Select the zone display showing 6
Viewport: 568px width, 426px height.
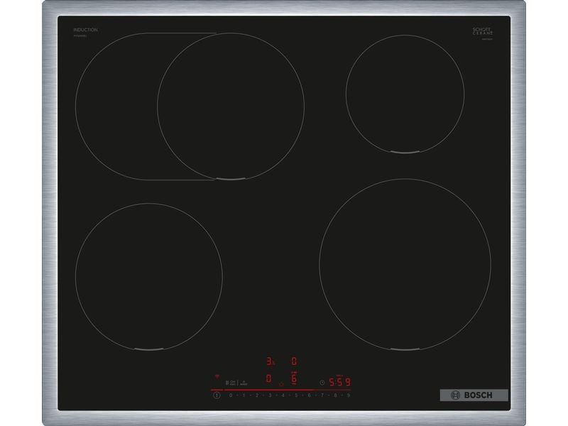point(294,378)
